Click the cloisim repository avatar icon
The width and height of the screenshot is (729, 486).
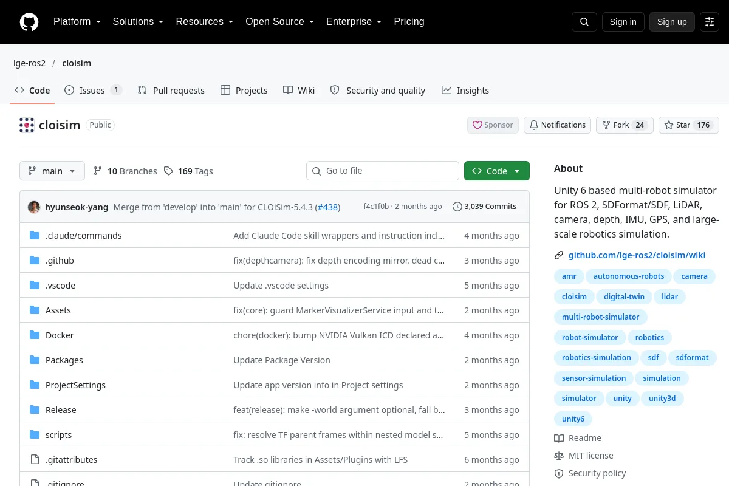[27, 125]
